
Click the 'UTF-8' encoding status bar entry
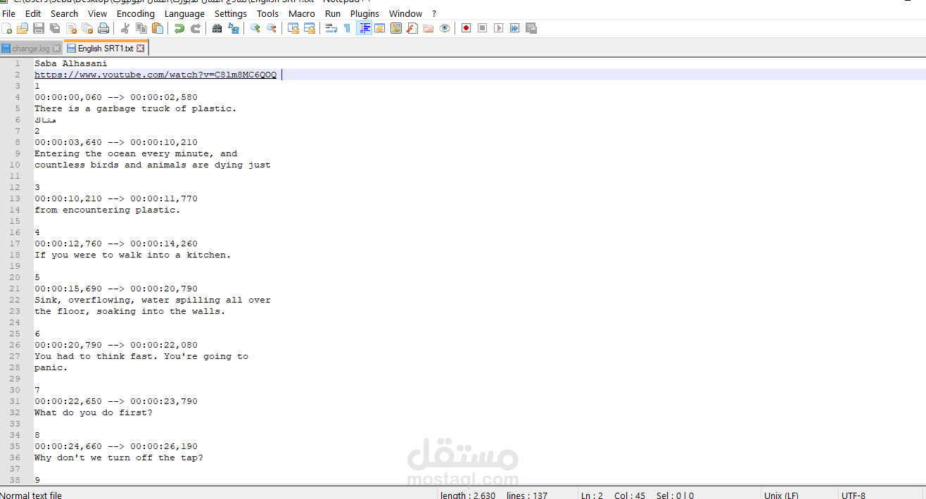[x=854, y=495]
